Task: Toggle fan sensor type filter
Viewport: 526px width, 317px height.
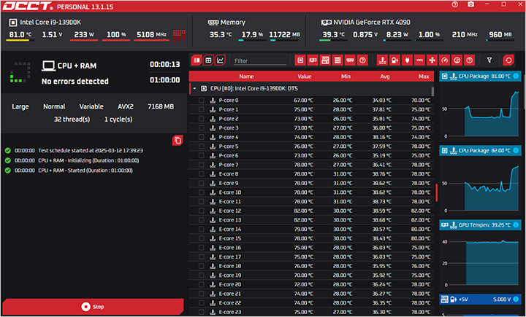Action: [x=432, y=60]
